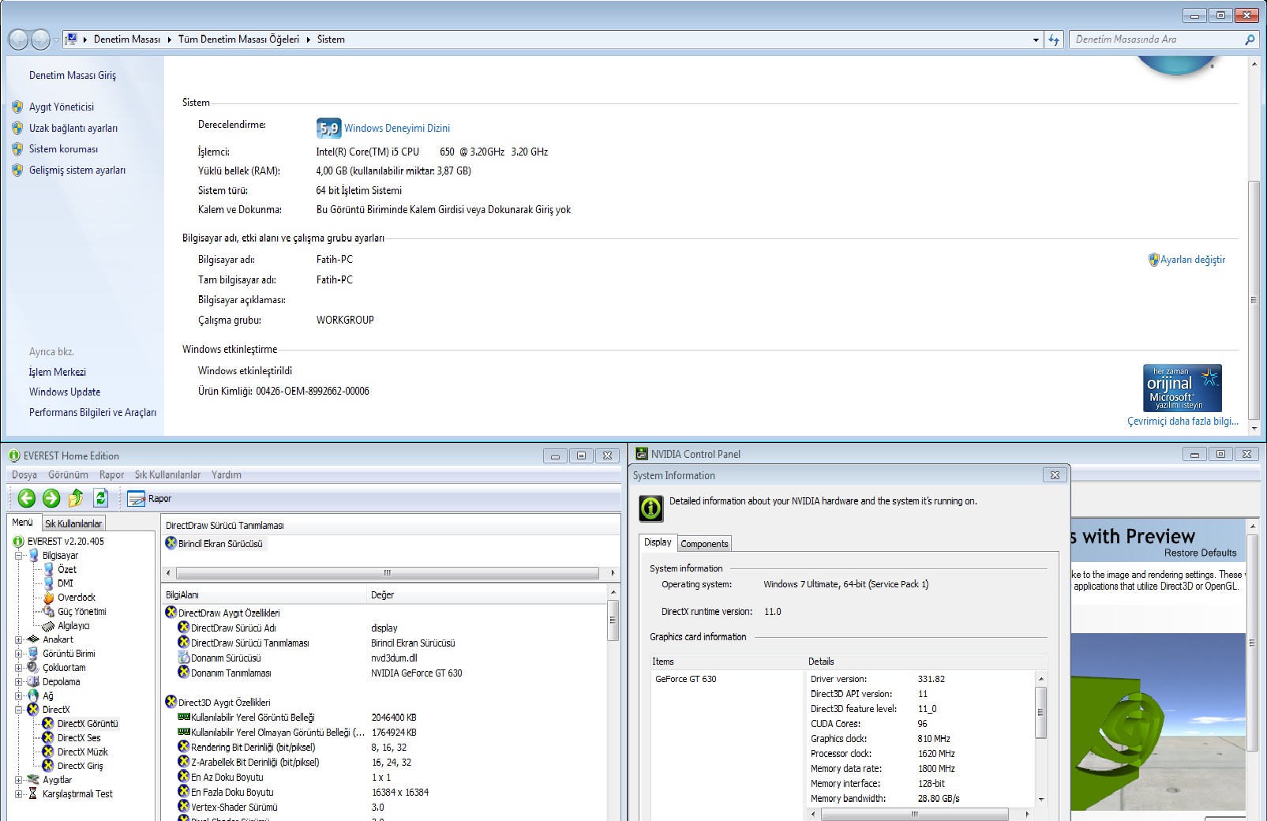Open the address bar history dropdown arrow
Image resolution: width=1267 pixels, height=821 pixels.
pyautogui.click(x=1036, y=39)
